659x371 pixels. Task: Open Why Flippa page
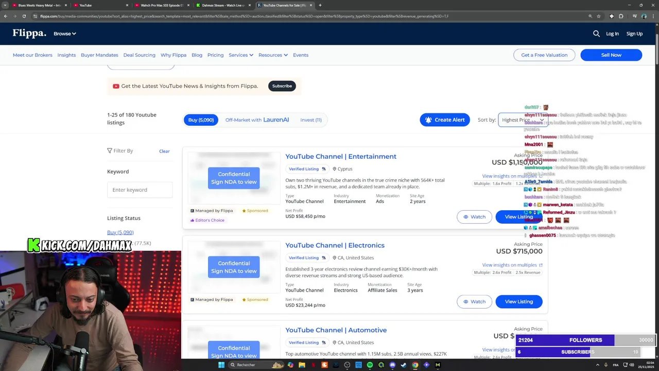pyautogui.click(x=174, y=55)
